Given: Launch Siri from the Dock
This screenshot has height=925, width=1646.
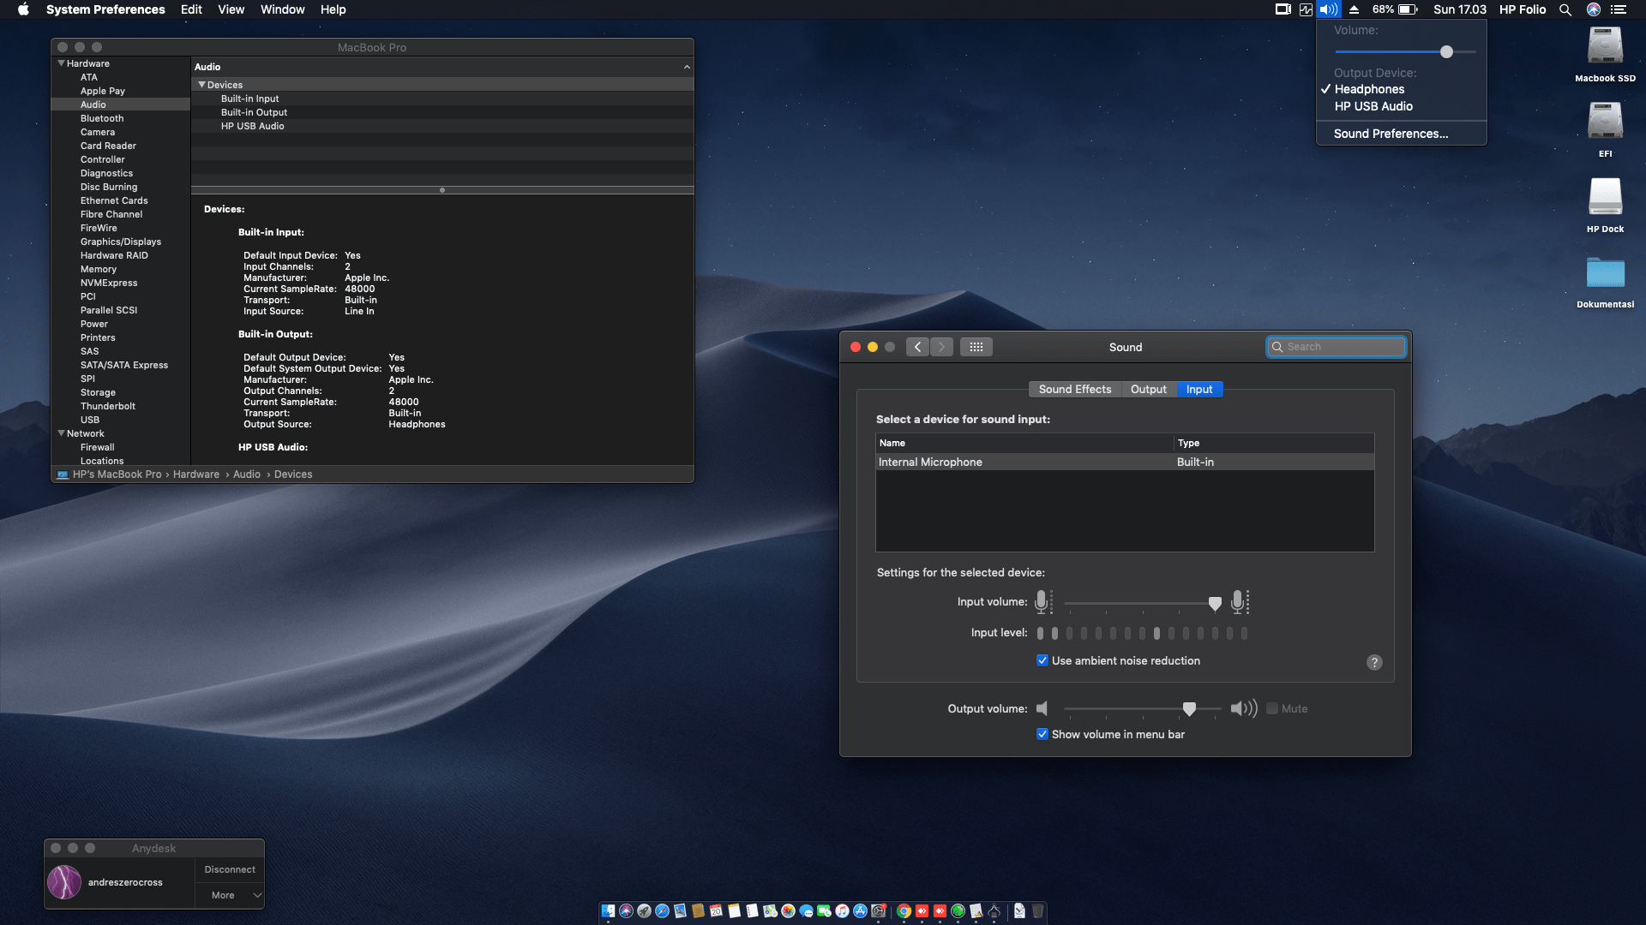Looking at the screenshot, I should coord(626,911).
